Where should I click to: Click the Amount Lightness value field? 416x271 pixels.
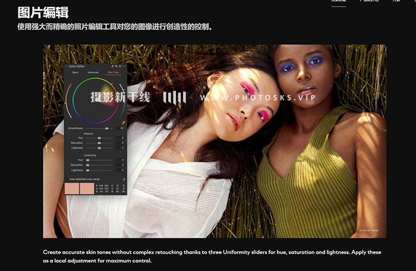(120, 148)
